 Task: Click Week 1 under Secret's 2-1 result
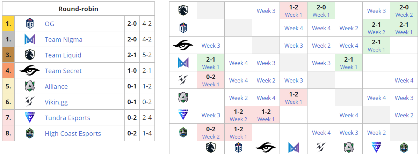coord(376,49)
